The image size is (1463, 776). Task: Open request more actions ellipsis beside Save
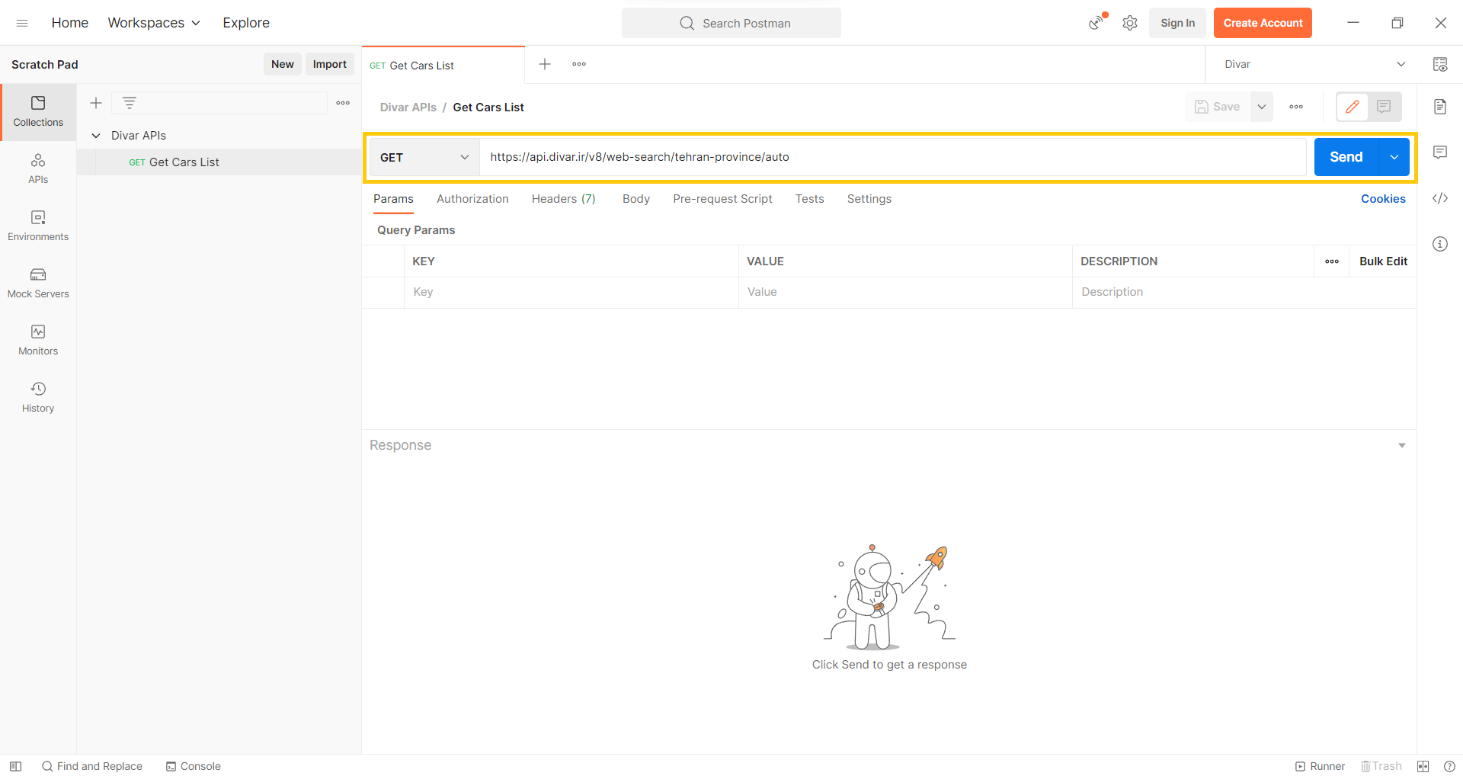tap(1296, 107)
